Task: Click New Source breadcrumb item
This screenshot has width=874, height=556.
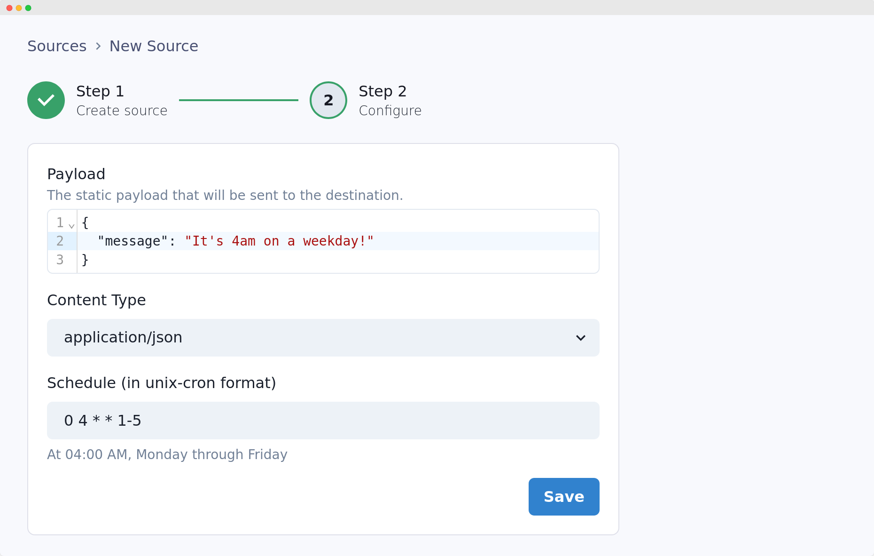Action: [x=154, y=46]
